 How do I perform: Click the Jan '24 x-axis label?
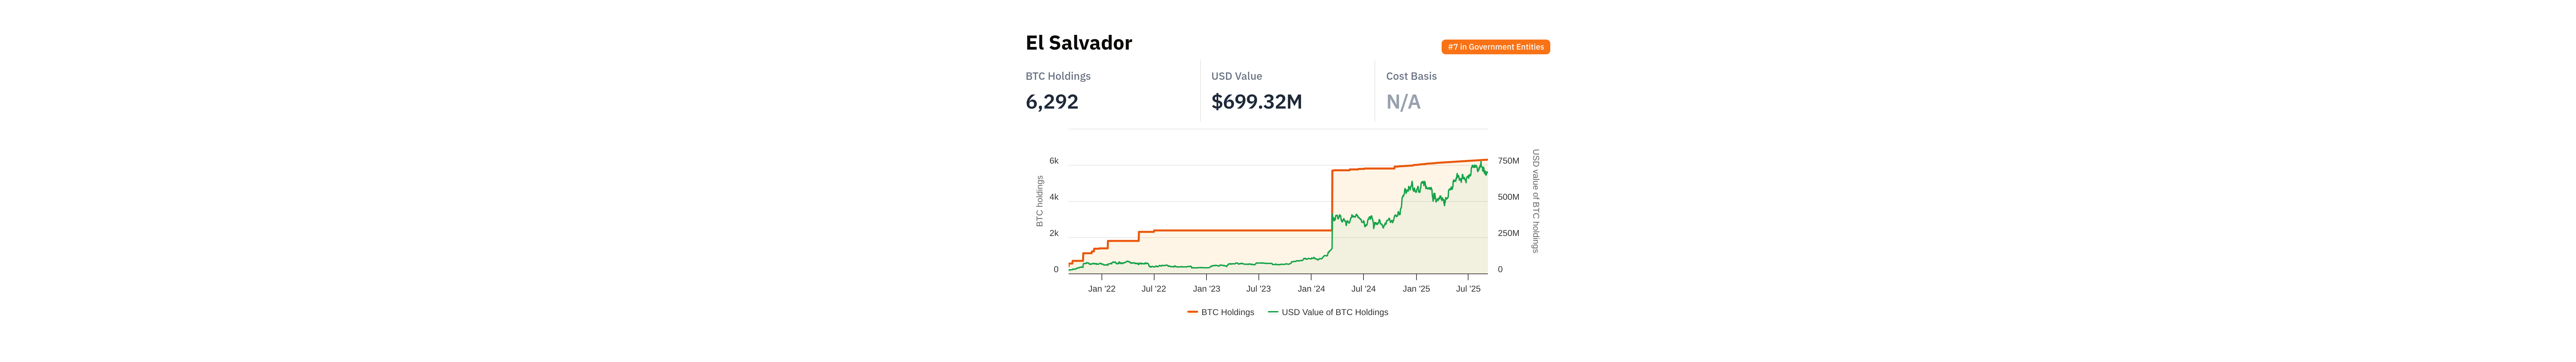[x=1311, y=289]
